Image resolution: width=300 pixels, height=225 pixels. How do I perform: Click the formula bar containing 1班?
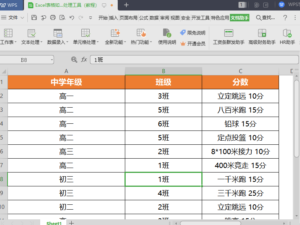[194, 60]
